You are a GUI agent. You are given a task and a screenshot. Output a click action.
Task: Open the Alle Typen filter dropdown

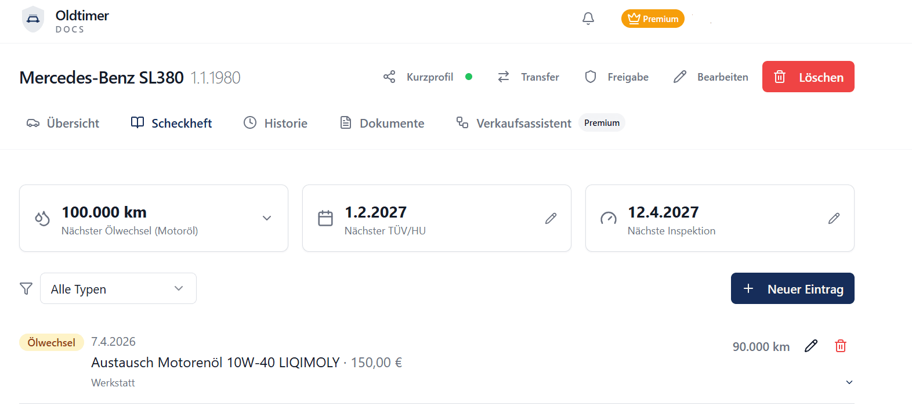(x=118, y=288)
